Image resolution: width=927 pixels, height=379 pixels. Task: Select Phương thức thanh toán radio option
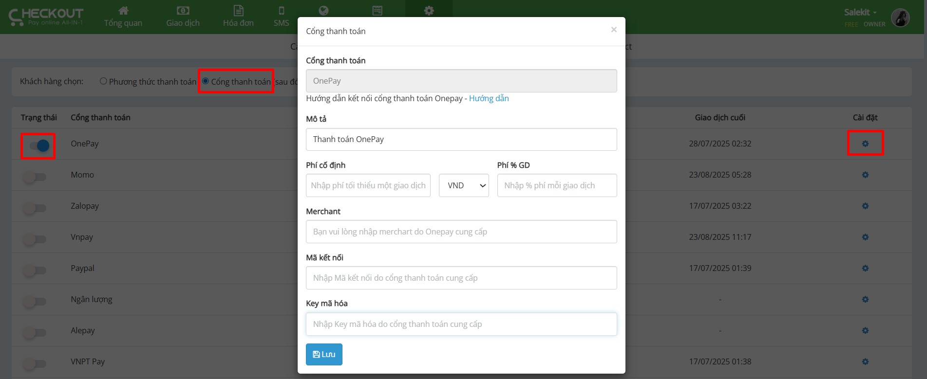103,81
